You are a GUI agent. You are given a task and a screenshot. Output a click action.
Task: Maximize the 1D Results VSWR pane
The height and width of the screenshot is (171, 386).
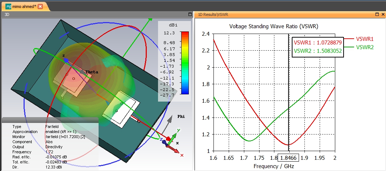pos(377,14)
